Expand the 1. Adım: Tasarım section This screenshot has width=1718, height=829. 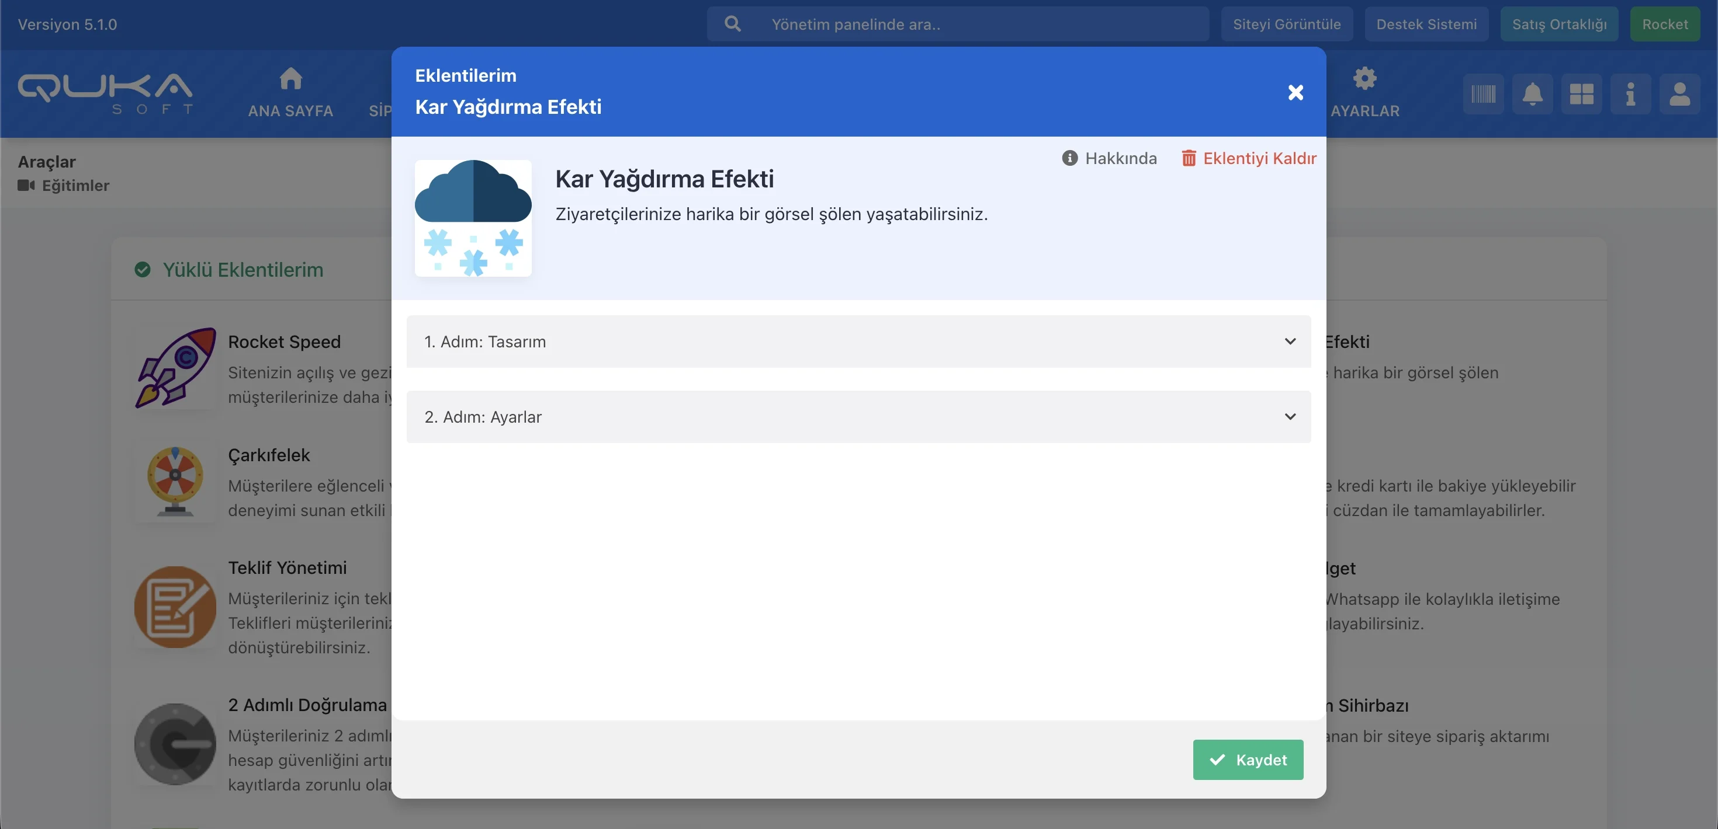[x=858, y=341]
